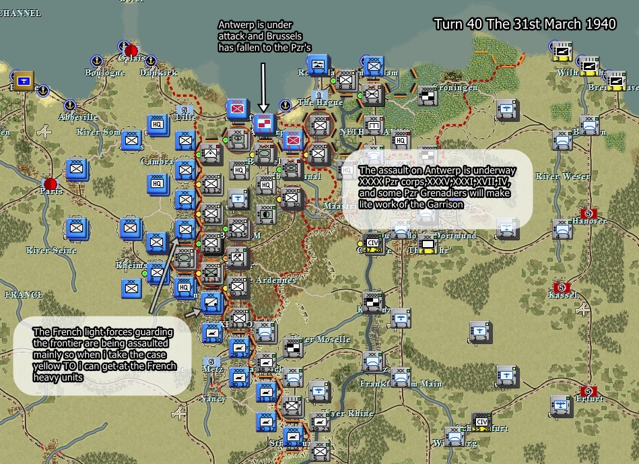Select the German mechanized corps 3 3 below Antwerp
This screenshot has height=464, width=639.
click(291, 169)
